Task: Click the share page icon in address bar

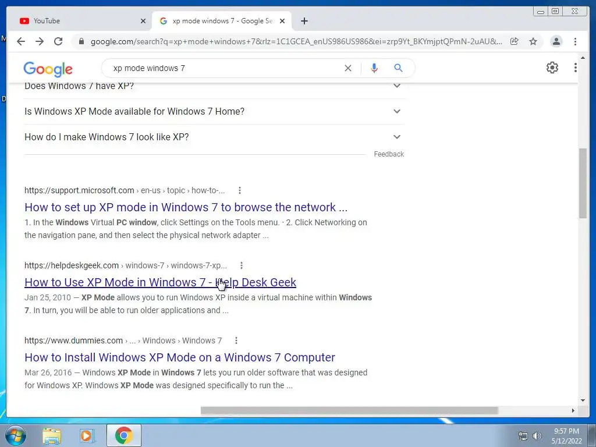Action: coord(515,41)
